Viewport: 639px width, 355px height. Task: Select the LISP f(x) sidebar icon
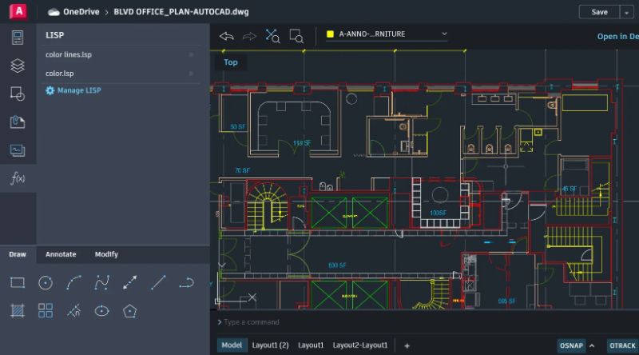[18, 178]
